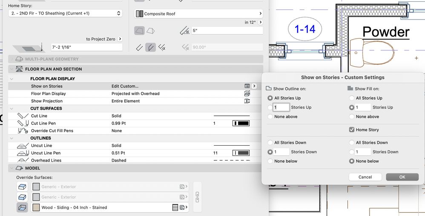
Task: Click the Cut Line Pen color swatch
Action: (241, 123)
